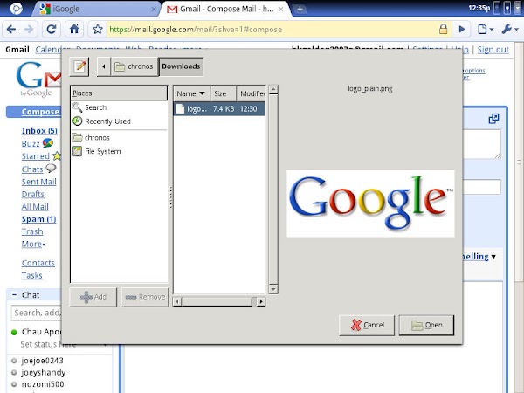The height and width of the screenshot is (393, 524).
Task: Sort files by the Name column
Action: pos(191,93)
